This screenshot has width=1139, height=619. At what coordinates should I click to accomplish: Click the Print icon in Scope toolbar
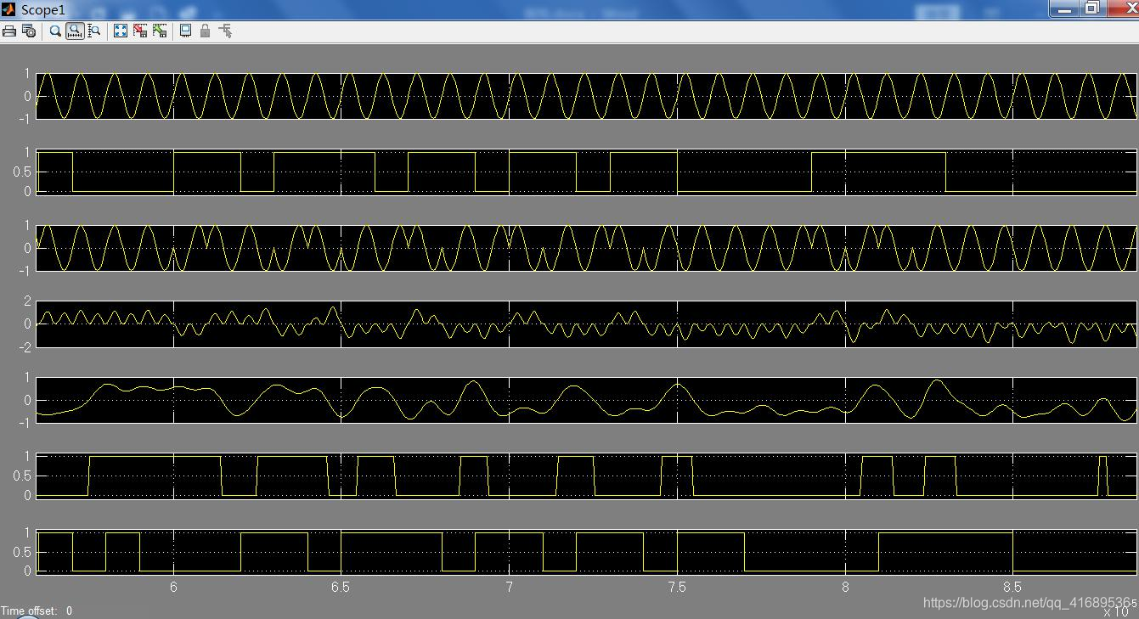9,31
